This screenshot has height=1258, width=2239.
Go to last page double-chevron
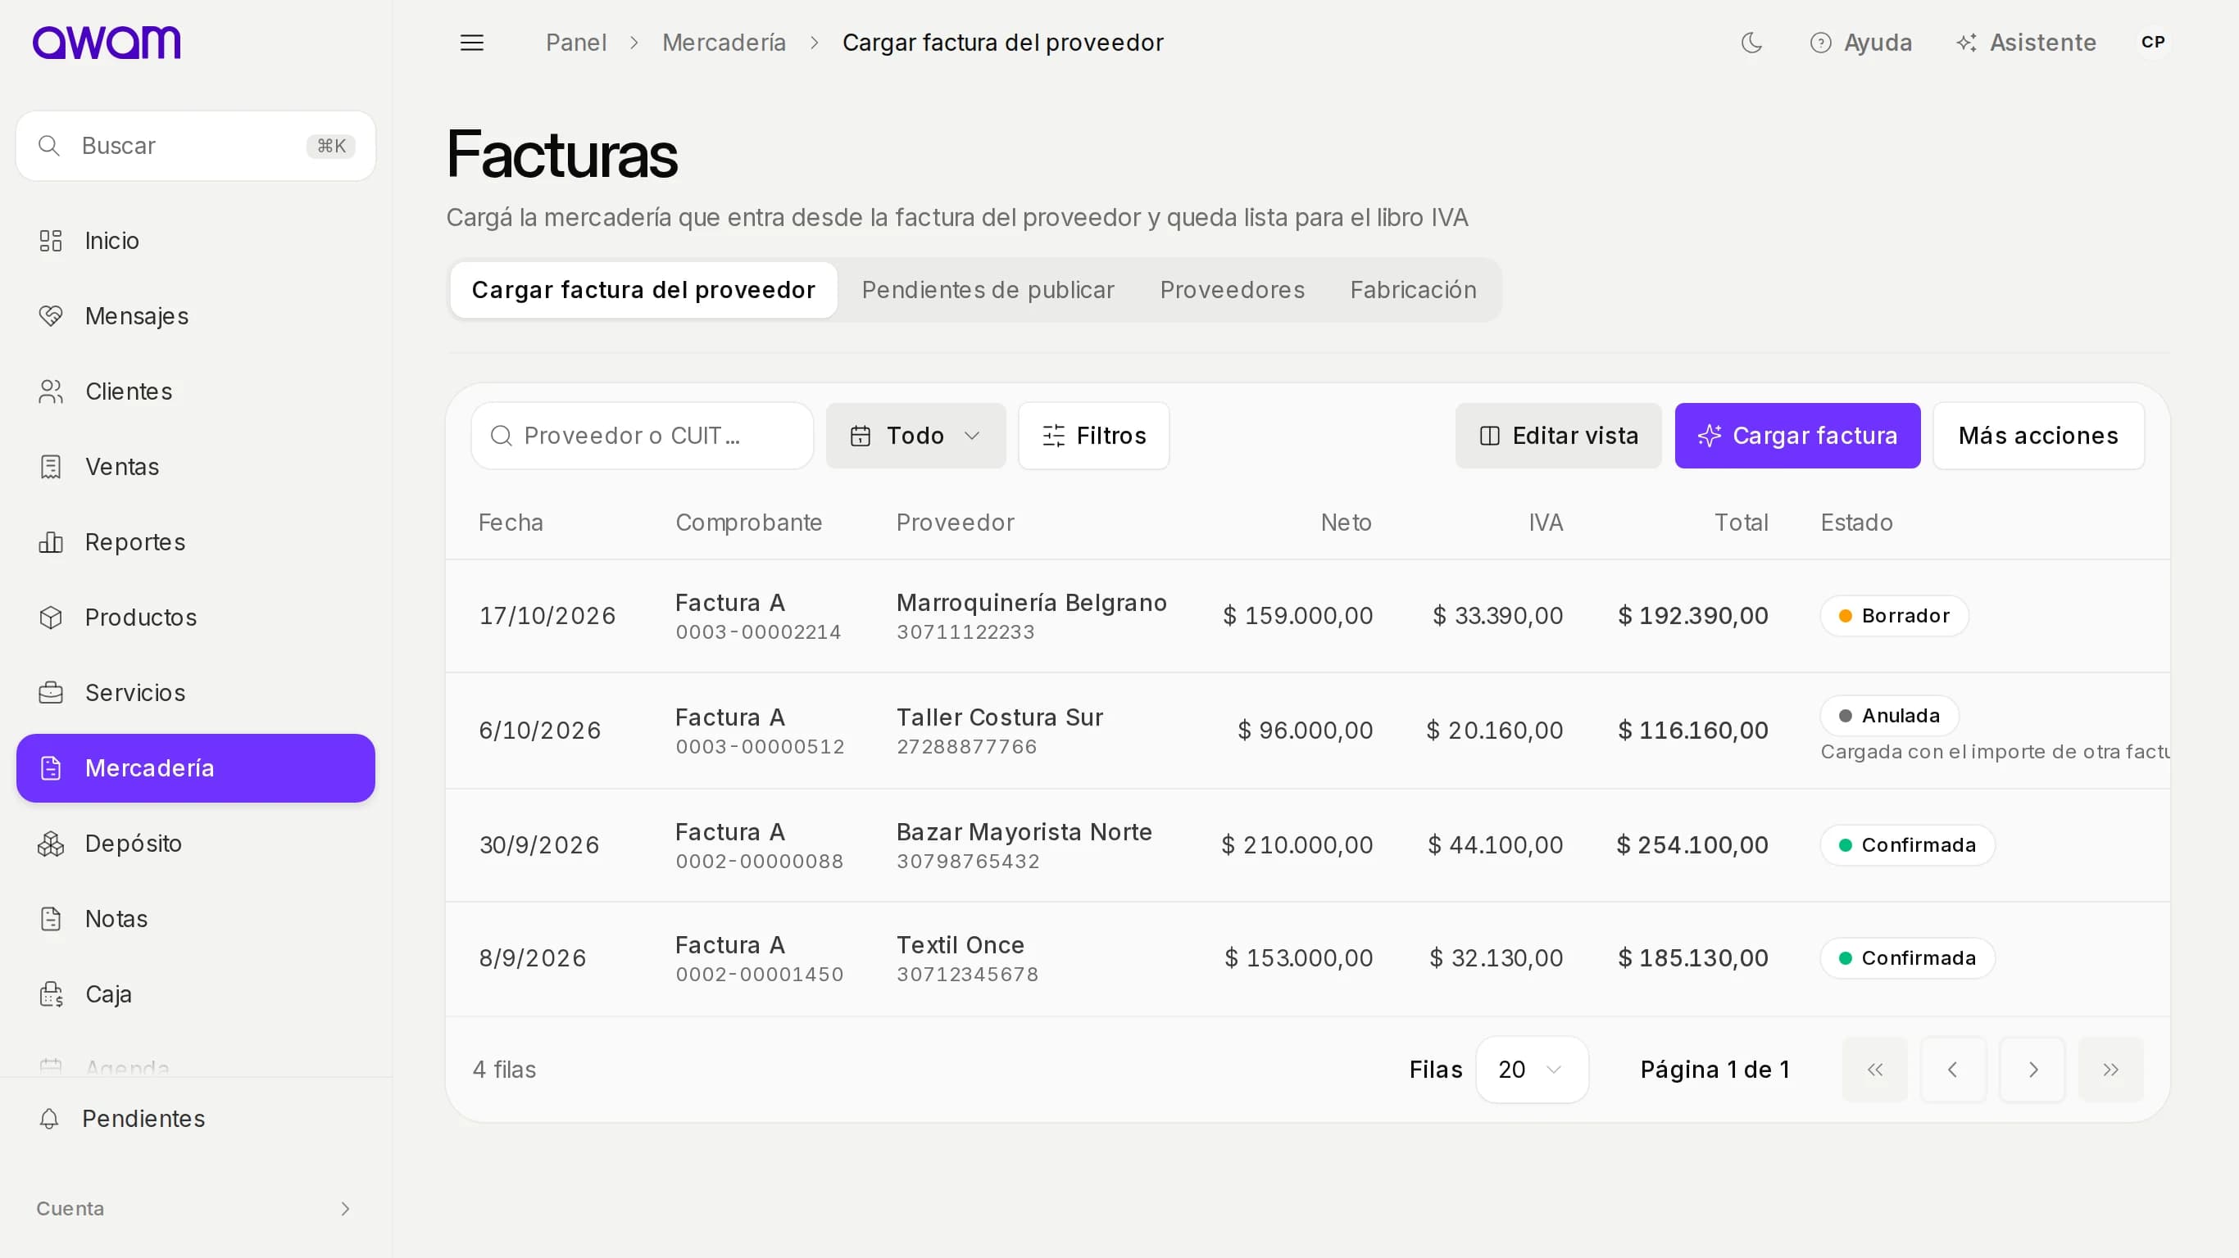[x=2110, y=1070]
